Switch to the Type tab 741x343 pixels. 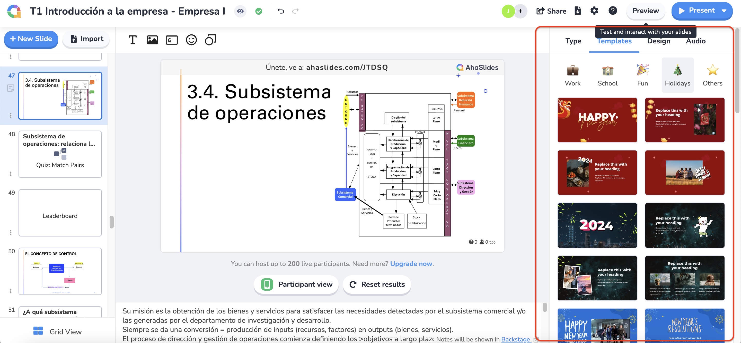click(x=573, y=41)
